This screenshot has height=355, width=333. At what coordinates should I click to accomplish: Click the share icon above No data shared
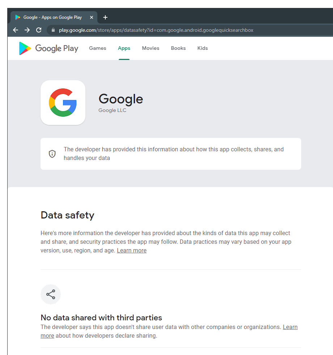point(51,294)
